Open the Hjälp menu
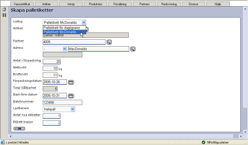This screenshot has height=145, width=248. 218,4
